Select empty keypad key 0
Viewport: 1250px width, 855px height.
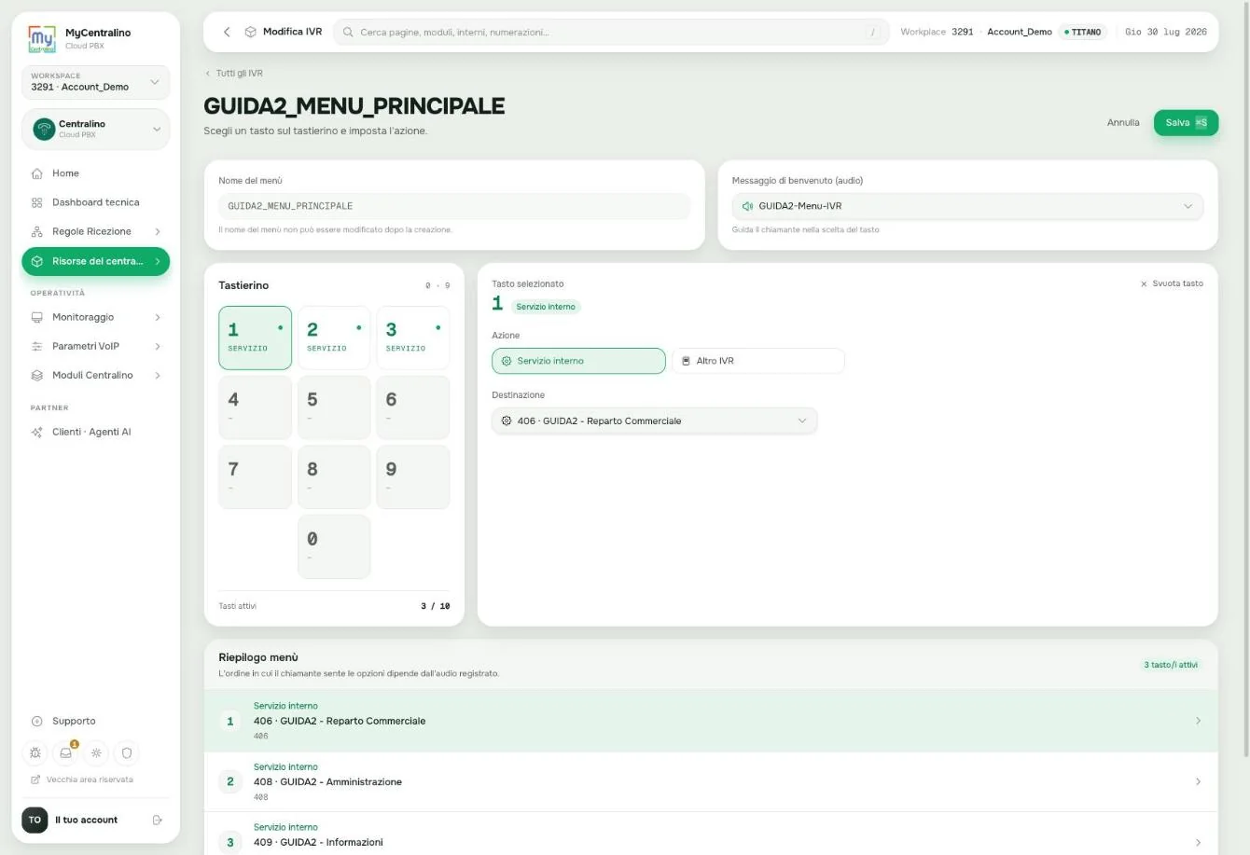pos(334,546)
